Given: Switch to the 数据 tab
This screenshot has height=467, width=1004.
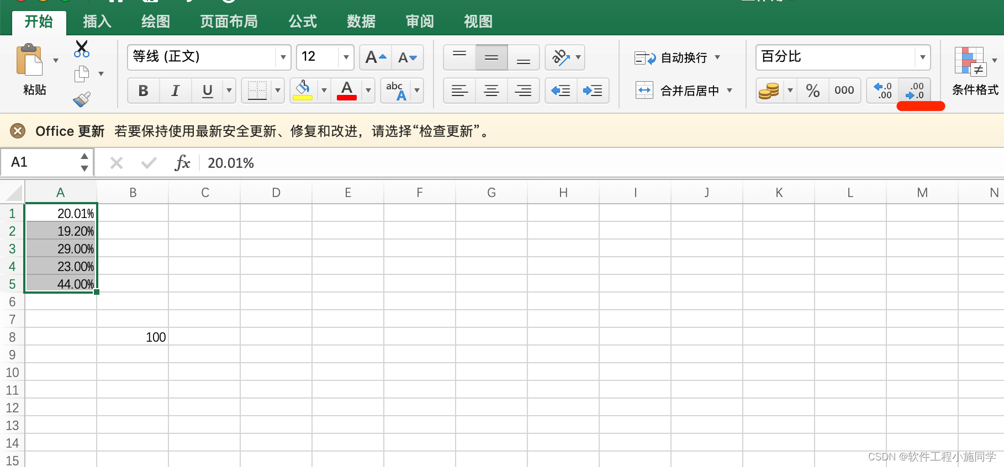Looking at the screenshot, I should 361,22.
